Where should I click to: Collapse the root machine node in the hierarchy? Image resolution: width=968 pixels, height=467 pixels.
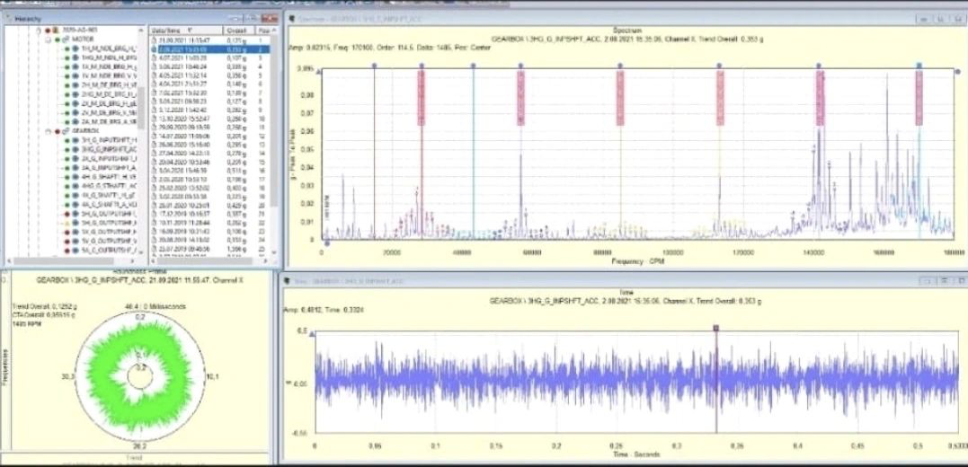[39, 30]
